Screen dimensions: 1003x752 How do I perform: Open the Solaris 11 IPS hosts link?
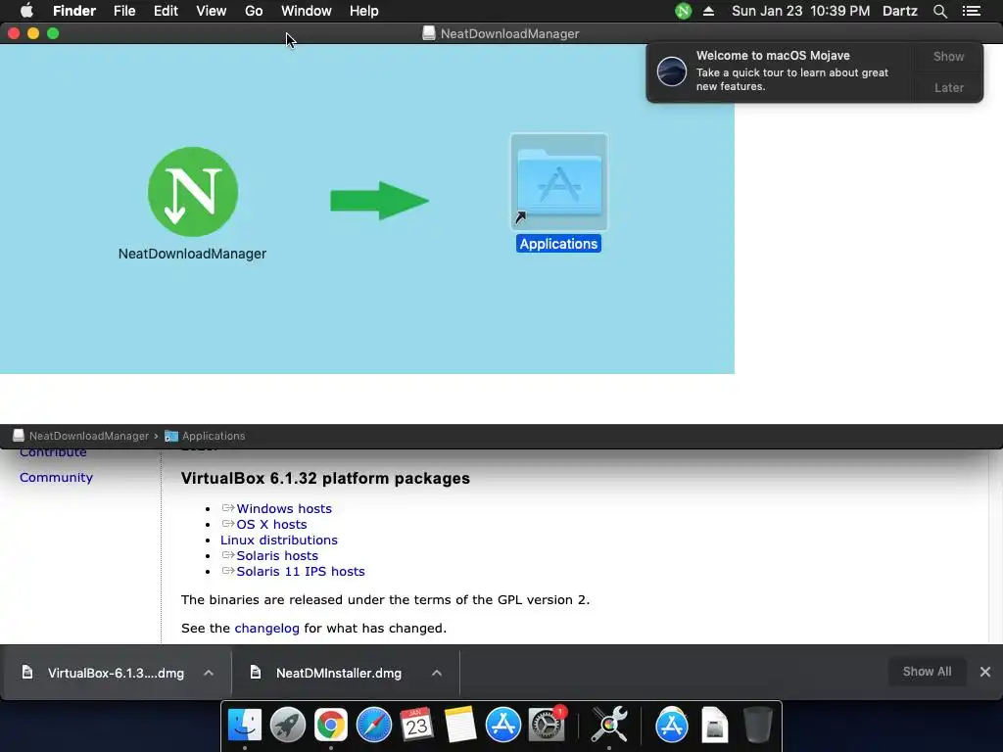click(x=301, y=571)
